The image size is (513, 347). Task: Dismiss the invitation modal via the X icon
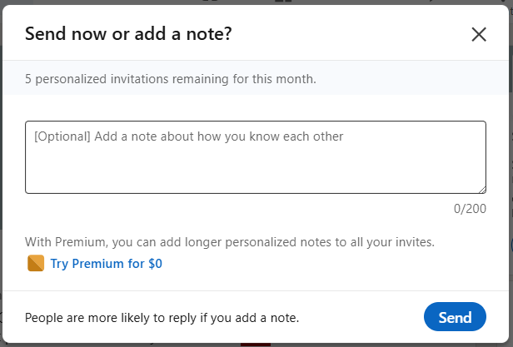[479, 34]
